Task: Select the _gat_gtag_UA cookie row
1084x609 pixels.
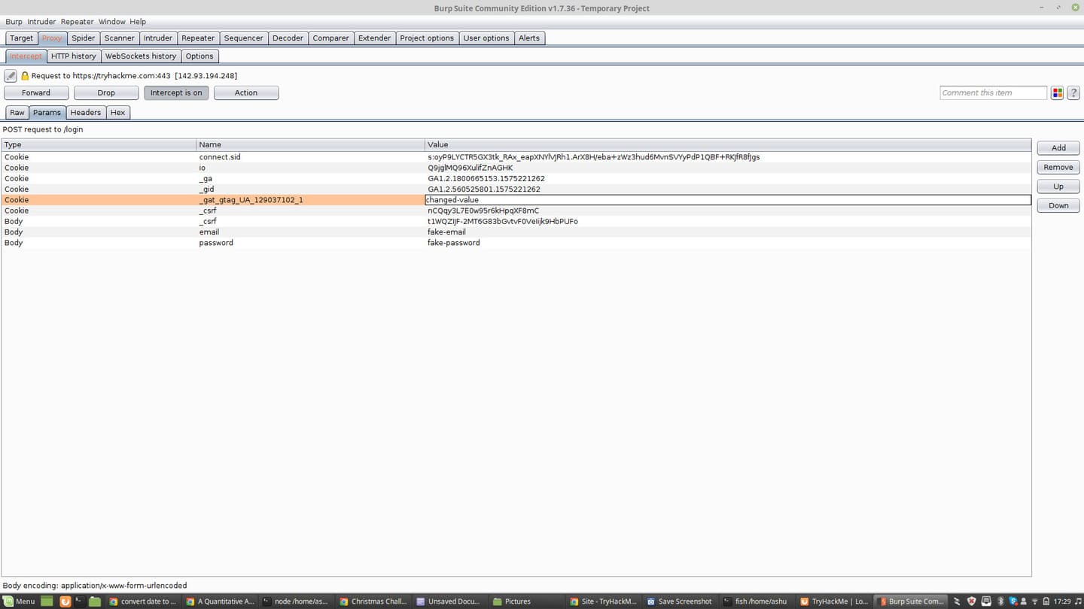Action: coord(251,199)
